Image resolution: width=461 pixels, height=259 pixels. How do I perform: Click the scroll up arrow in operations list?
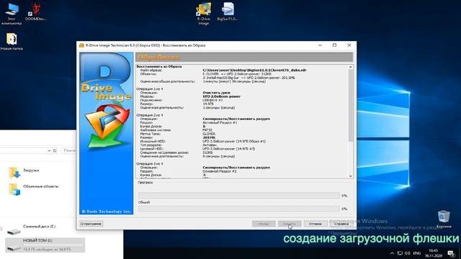pyautogui.click(x=351, y=67)
